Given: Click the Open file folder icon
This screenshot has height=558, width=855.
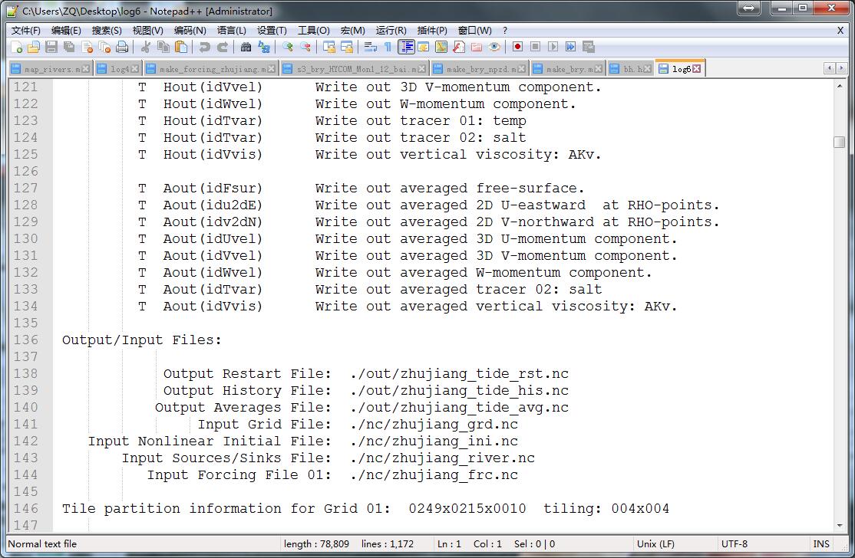Looking at the screenshot, I should click(33, 47).
